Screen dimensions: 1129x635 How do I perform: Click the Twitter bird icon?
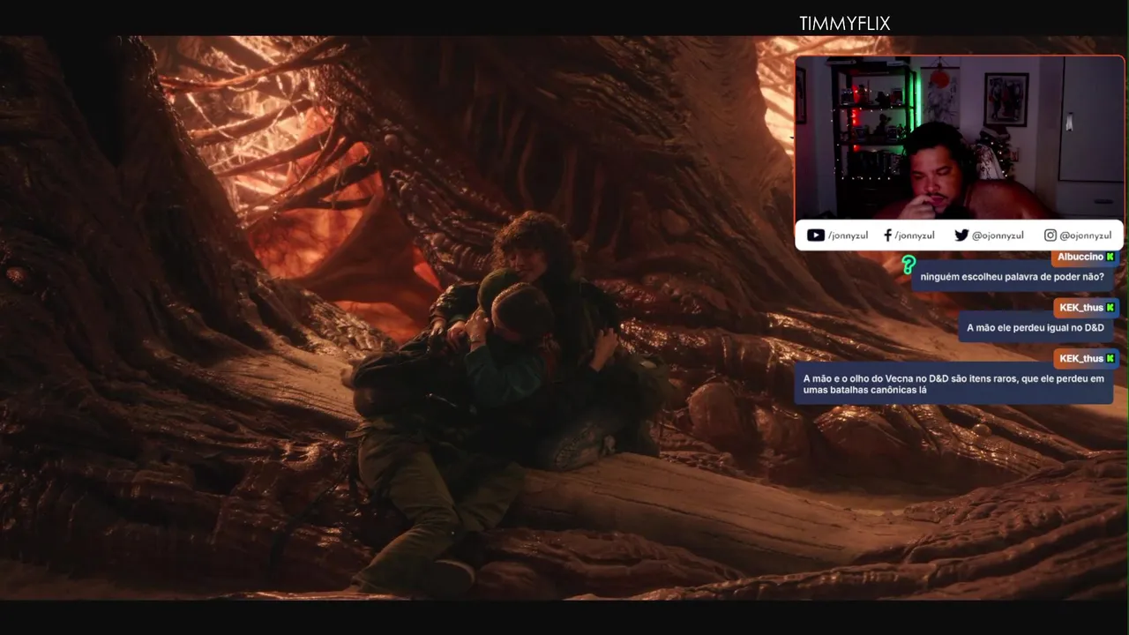click(961, 235)
